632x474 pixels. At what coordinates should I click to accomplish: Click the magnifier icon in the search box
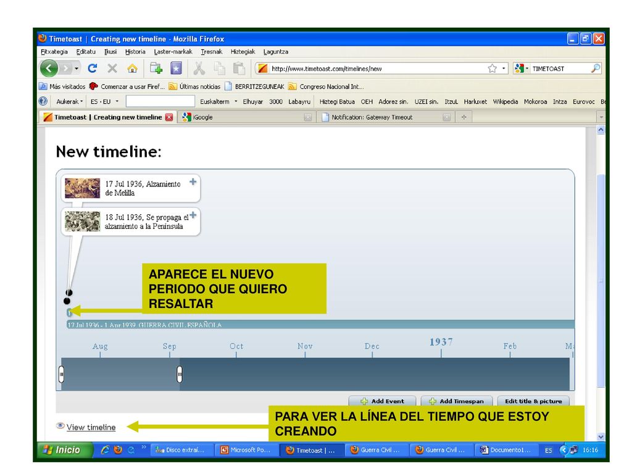click(596, 69)
